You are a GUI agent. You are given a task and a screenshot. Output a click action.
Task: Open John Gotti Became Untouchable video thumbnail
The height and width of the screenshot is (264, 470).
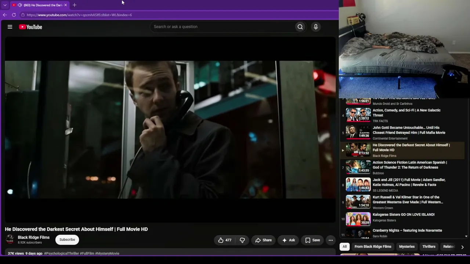(x=358, y=132)
